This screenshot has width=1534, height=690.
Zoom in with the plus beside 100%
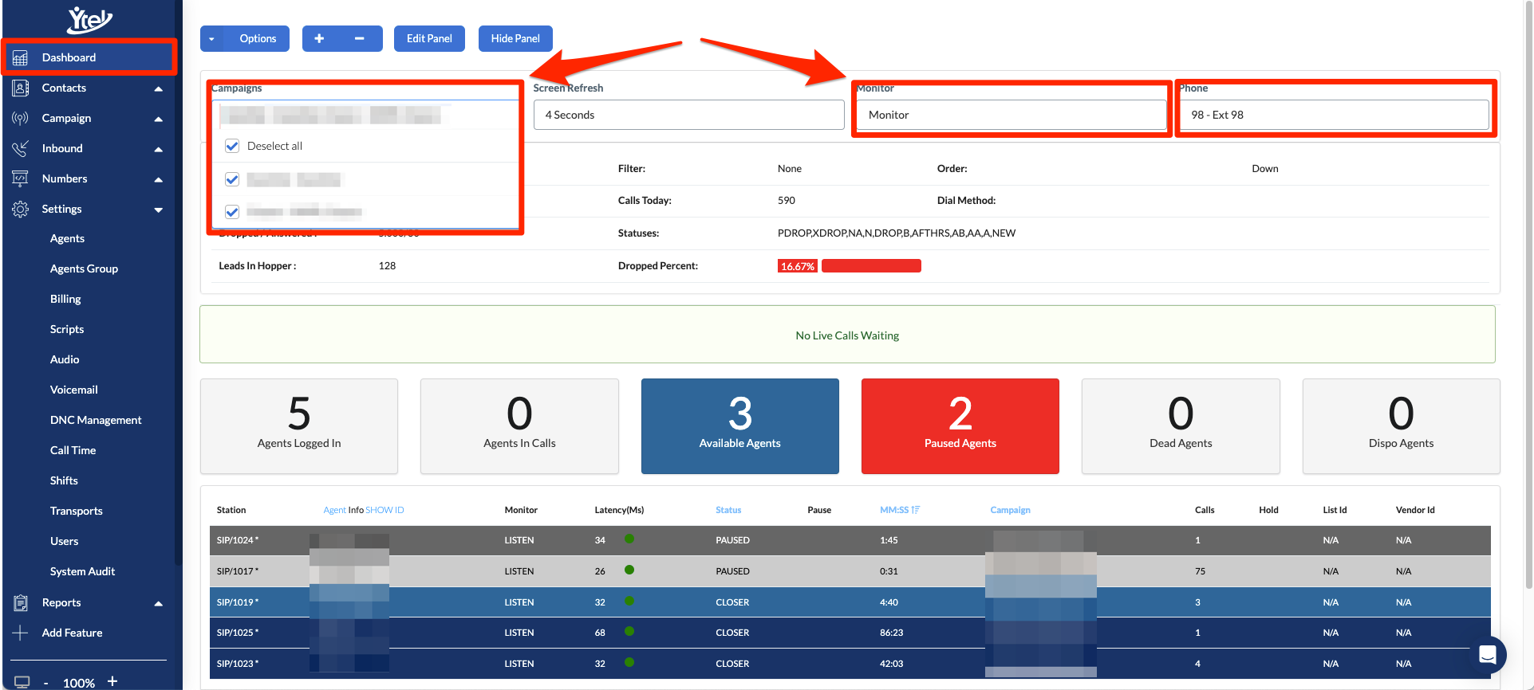(x=112, y=681)
